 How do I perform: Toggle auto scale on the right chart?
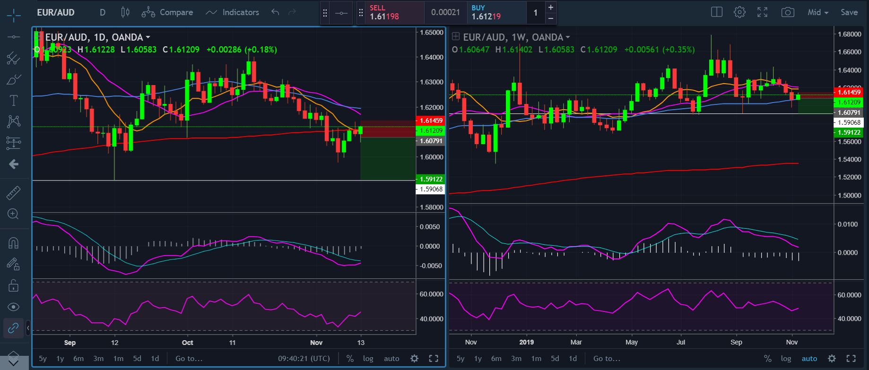pos(809,359)
